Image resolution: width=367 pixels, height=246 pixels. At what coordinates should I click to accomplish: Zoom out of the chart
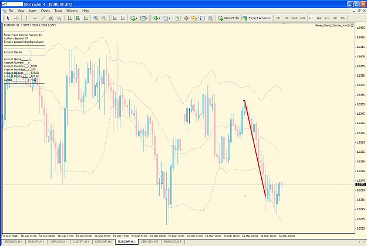104,18
